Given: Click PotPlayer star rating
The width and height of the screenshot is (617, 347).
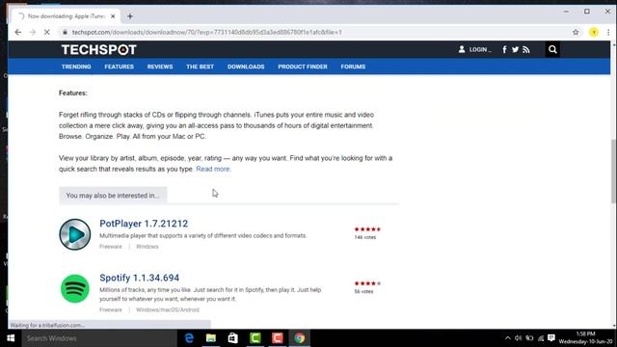Looking at the screenshot, I should [367, 229].
